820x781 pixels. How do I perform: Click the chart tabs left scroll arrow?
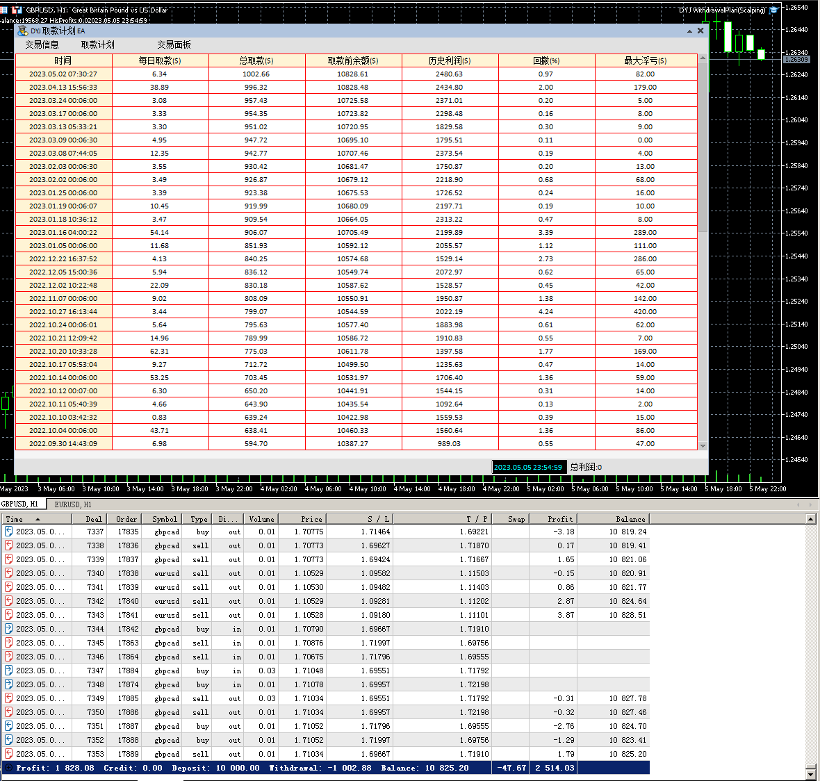(x=798, y=505)
